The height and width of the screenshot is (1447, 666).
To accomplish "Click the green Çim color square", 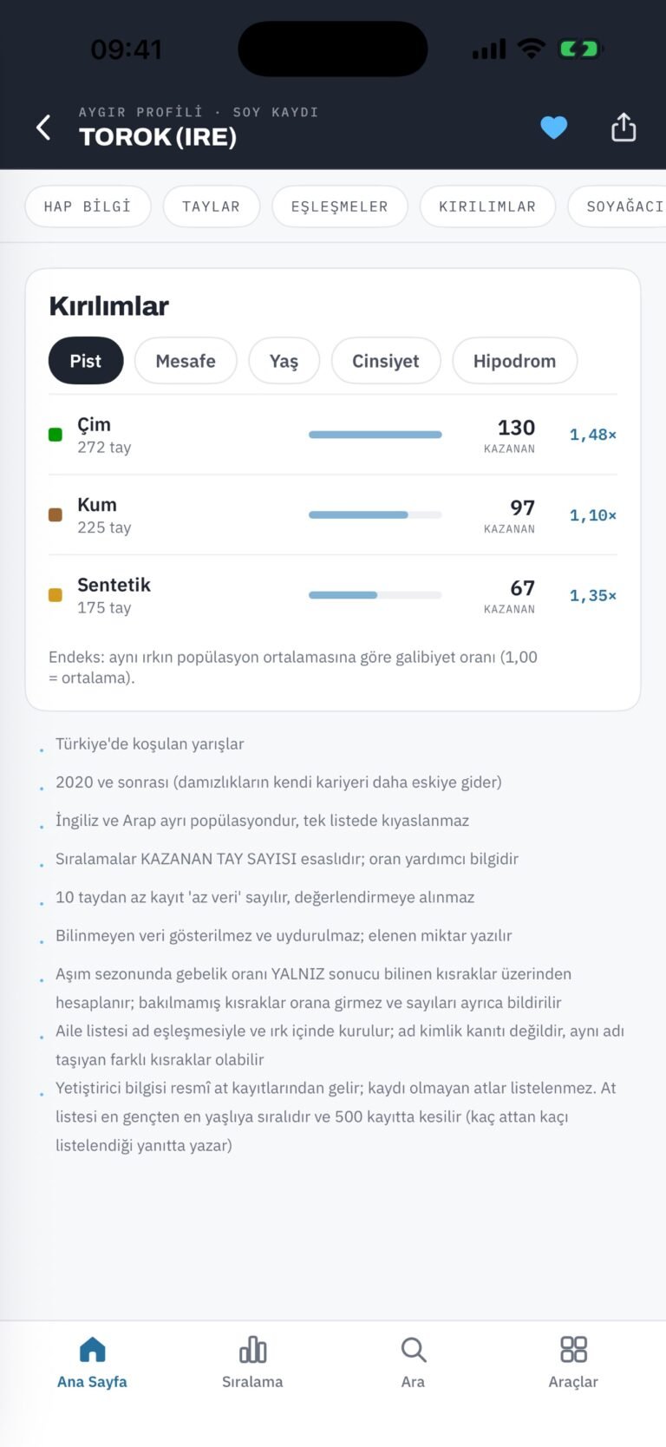I will tap(55, 435).
